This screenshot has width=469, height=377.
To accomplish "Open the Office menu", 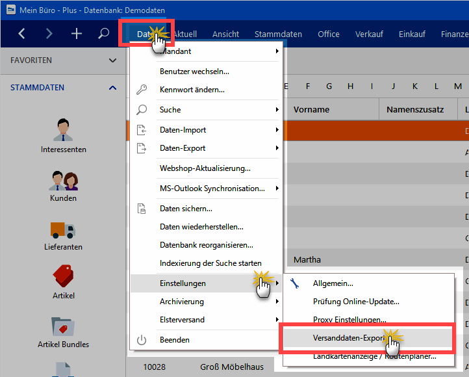I will [329, 34].
